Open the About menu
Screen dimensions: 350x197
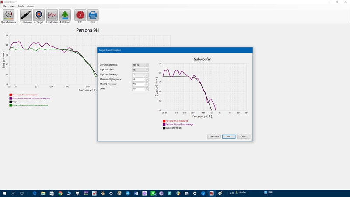(x=31, y=6)
